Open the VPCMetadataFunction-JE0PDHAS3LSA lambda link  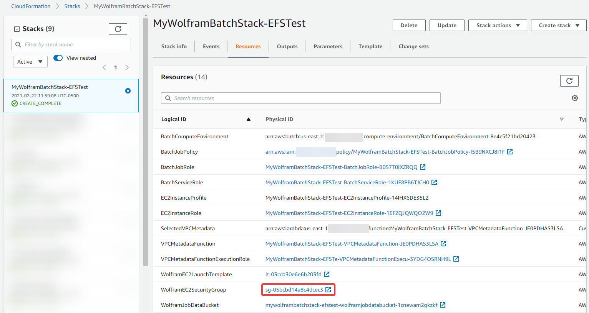(352, 244)
